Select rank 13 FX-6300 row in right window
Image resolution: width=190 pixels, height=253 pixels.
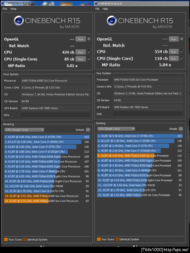point(140,195)
